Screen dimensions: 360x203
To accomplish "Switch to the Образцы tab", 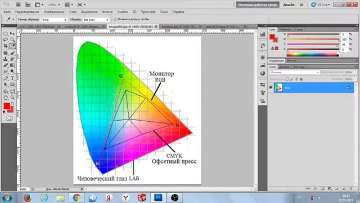I will (285, 29).
